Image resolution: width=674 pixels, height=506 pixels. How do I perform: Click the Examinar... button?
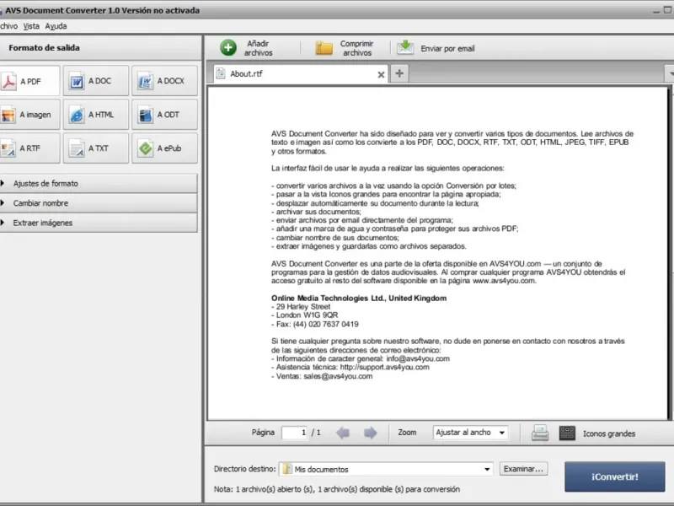coord(523,469)
